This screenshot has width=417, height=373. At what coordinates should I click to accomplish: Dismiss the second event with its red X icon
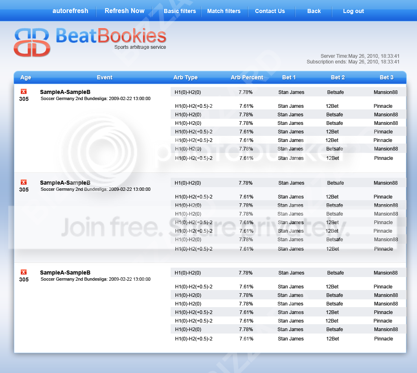24,182
